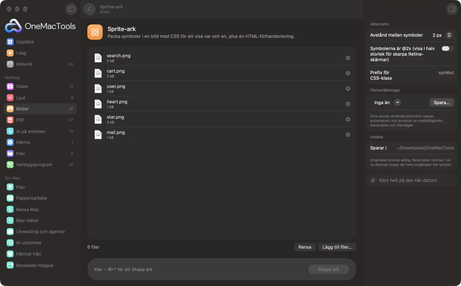The width and height of the screenshot is (461, 286).
Task: Select the mail.png file row
Action: click(222, 135)
